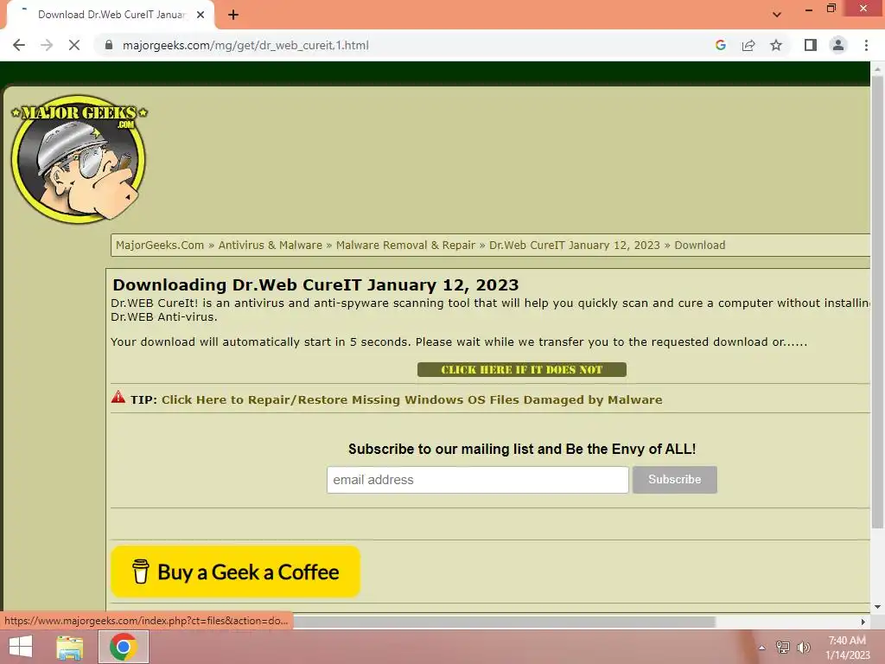The width and height of the screenshot is (885, 664).
Task: Open the Chrome profile avatar
Action: click(838, 45)
